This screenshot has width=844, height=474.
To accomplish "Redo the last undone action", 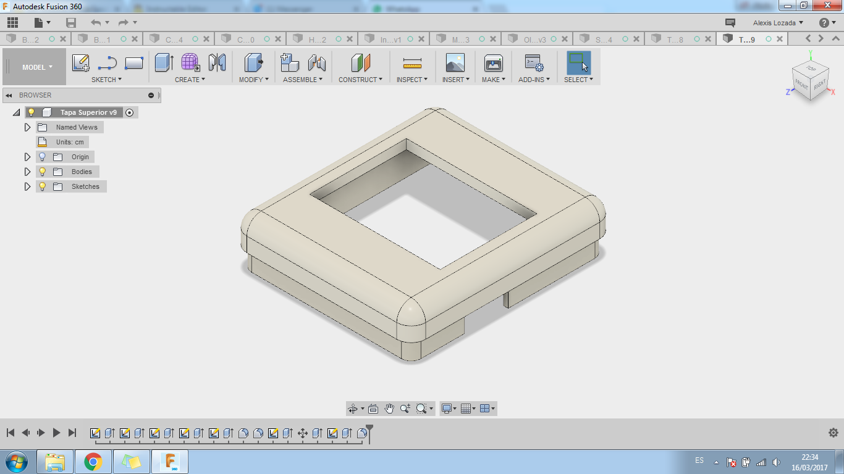I will [123, 23].
